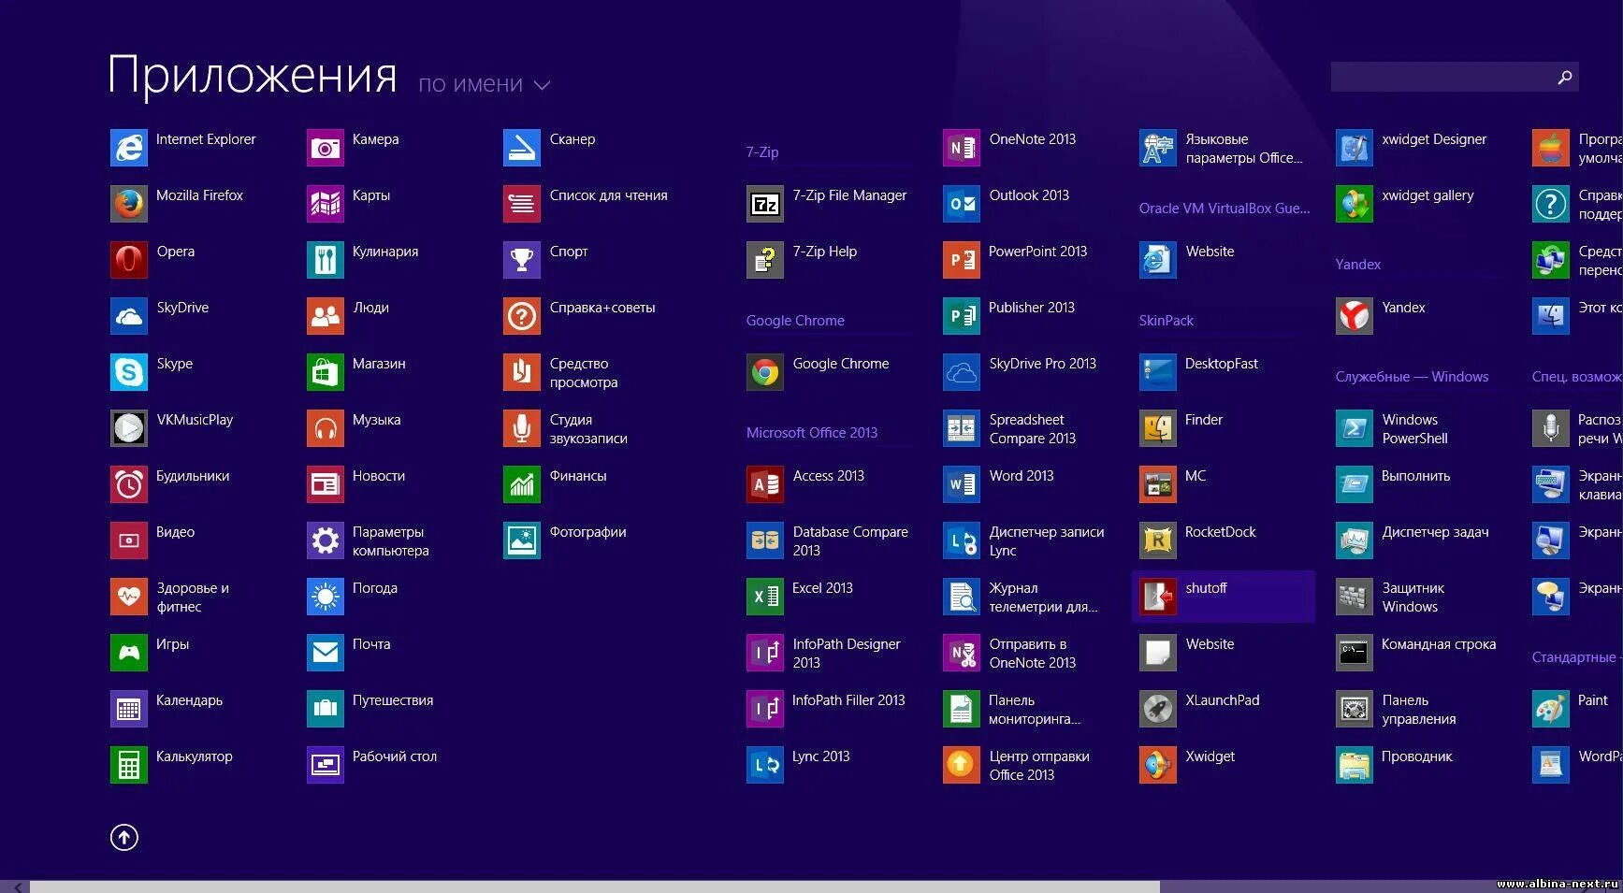The width and height of the screenshot is (1623, 893).
Task: Select the Microsoft Office 2013 group header
Action: (x=811, y=433)
